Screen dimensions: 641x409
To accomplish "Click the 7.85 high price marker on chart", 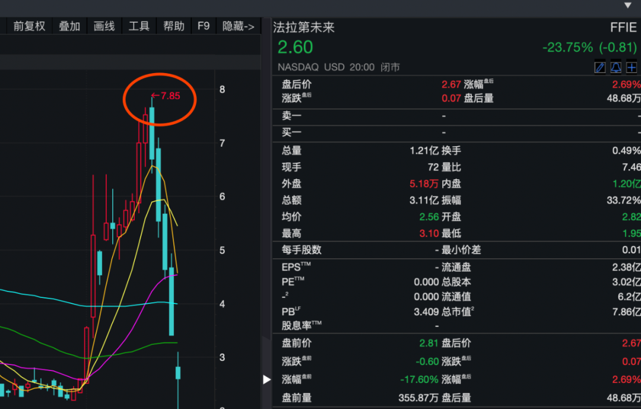I will 166,96.
